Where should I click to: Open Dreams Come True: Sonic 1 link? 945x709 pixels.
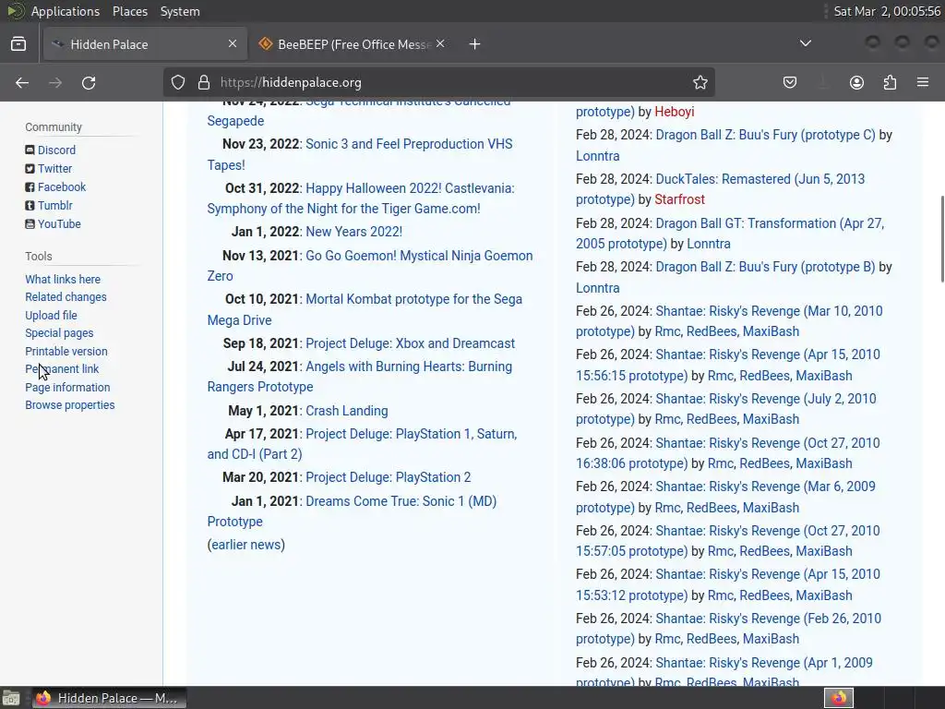pos(401,501)
